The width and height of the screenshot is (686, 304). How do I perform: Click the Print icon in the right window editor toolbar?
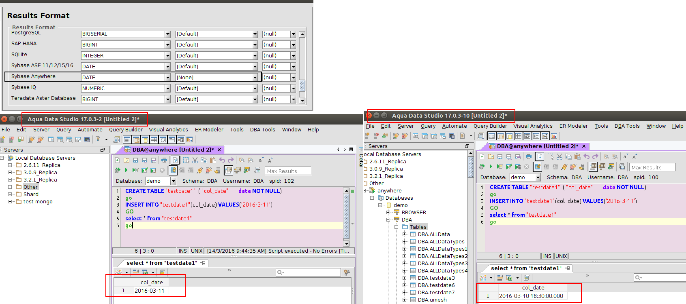(528, 156)
